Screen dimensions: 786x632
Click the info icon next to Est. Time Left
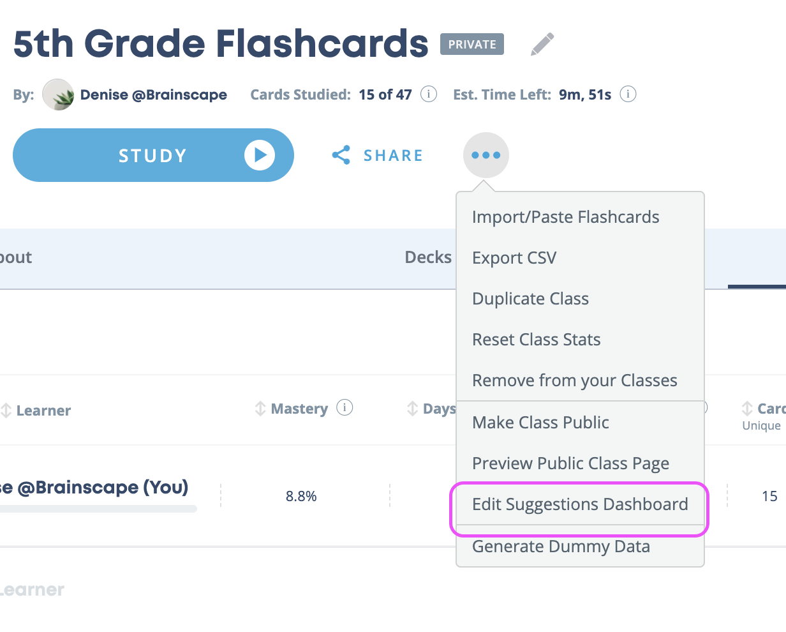pyautogui.click(x=628, y=94)
